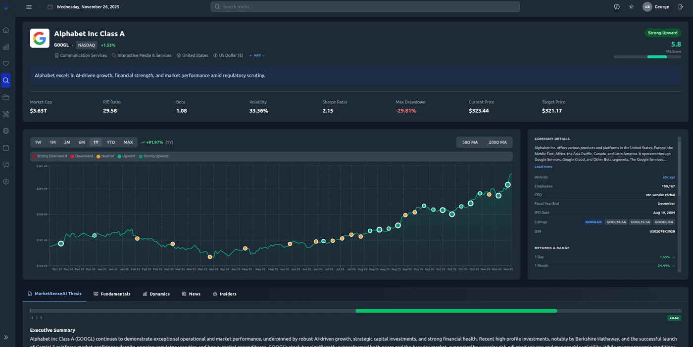Go to Home via sidebar house icon
Screen dimensions: 693x347
(6, 30)
